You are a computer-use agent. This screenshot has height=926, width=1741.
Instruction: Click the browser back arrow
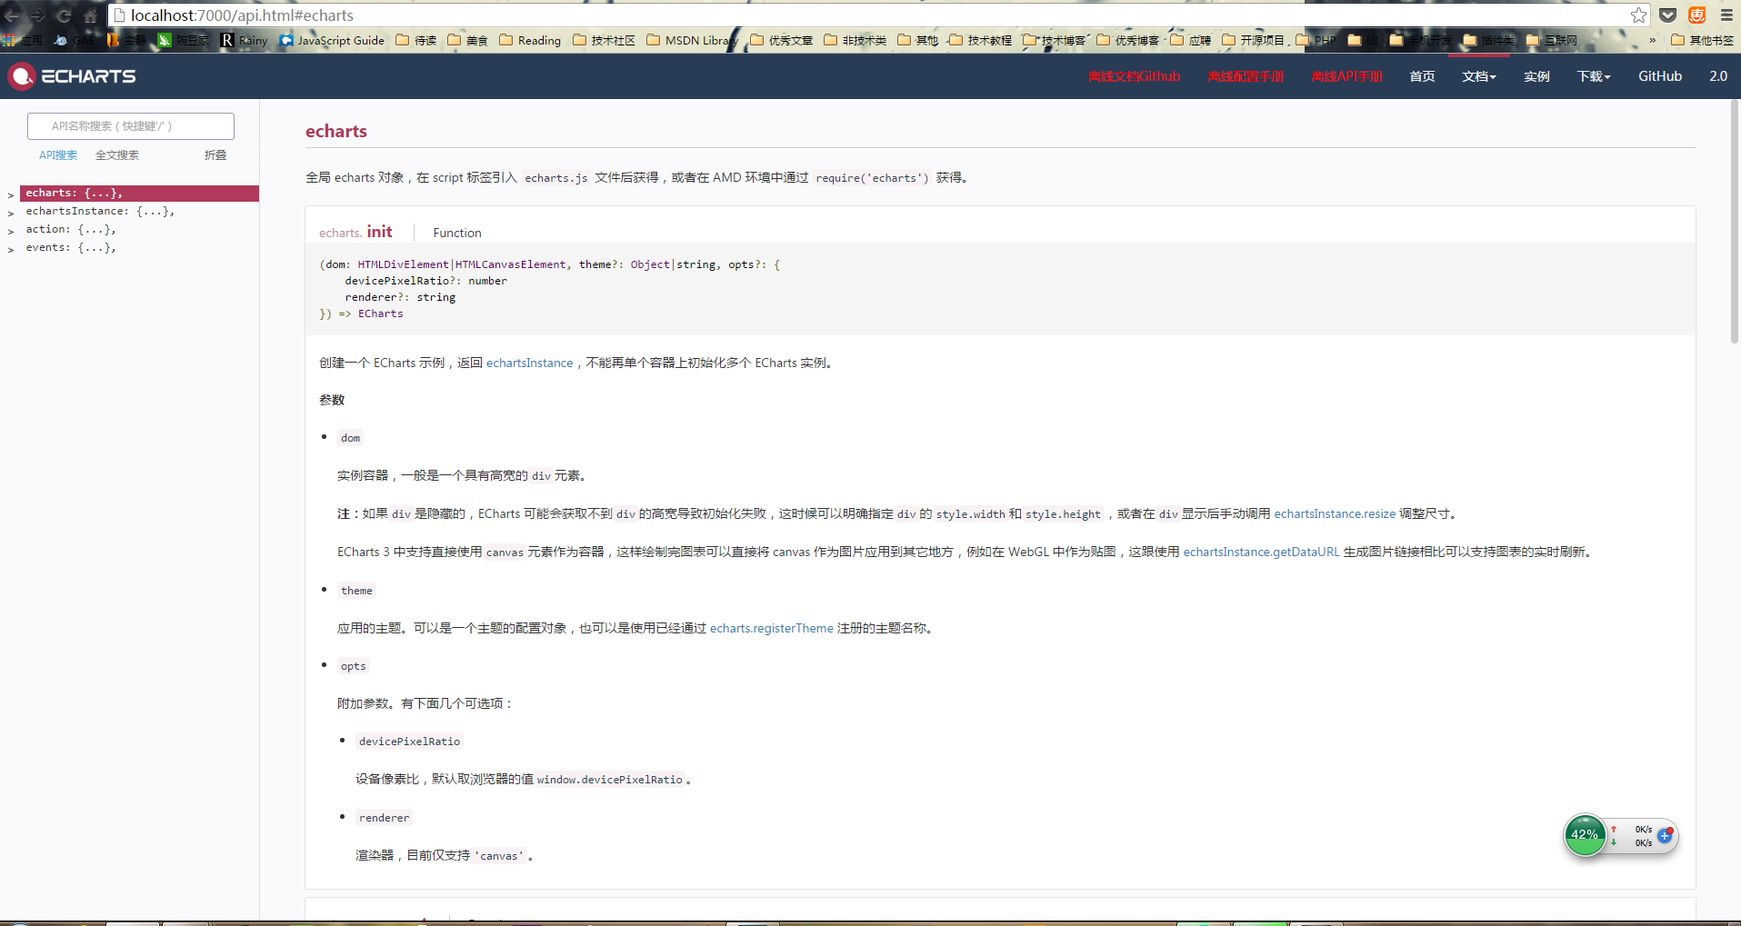pos(11,15)
